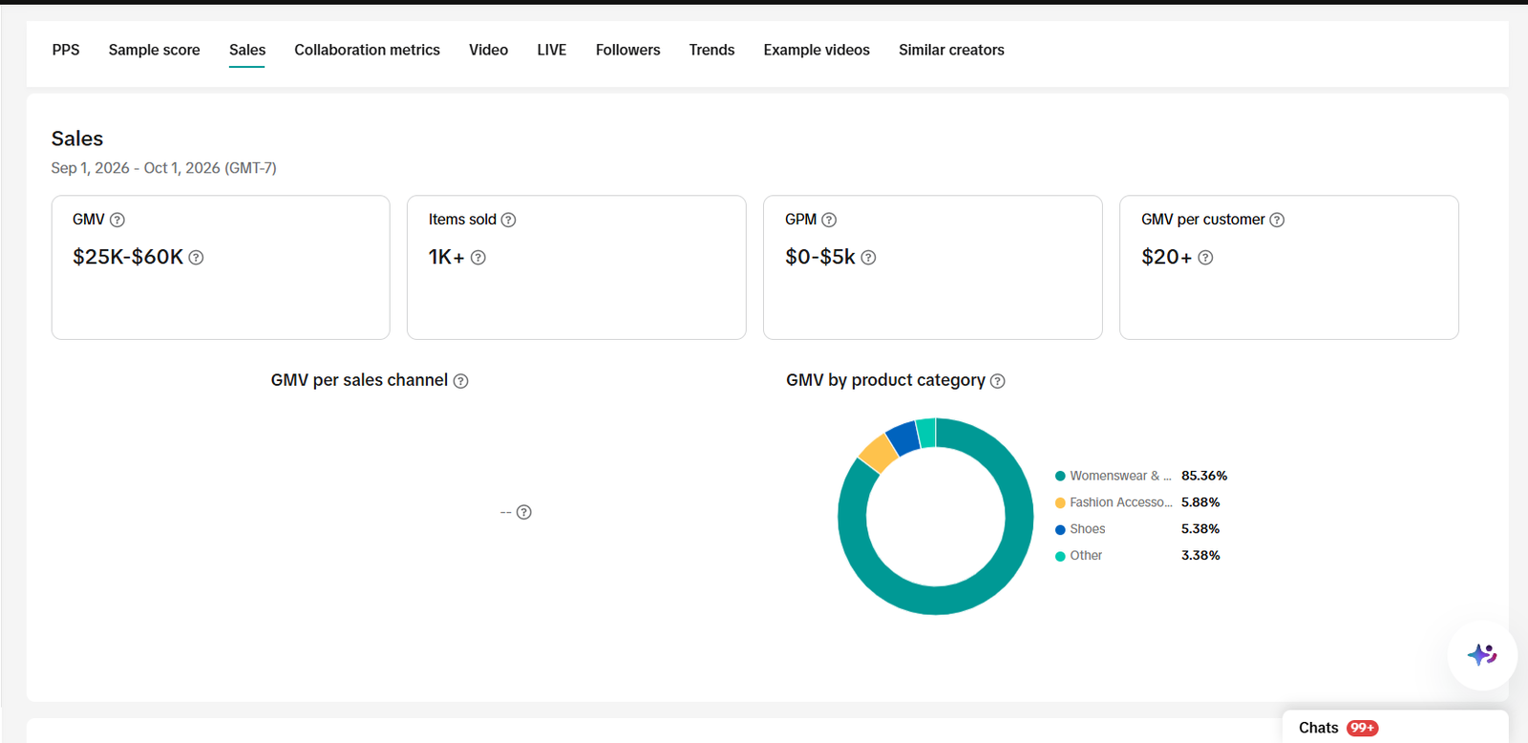Click the help icon next to GPM label
This screenshot has width=1528, height=743.
pos(829,220)
